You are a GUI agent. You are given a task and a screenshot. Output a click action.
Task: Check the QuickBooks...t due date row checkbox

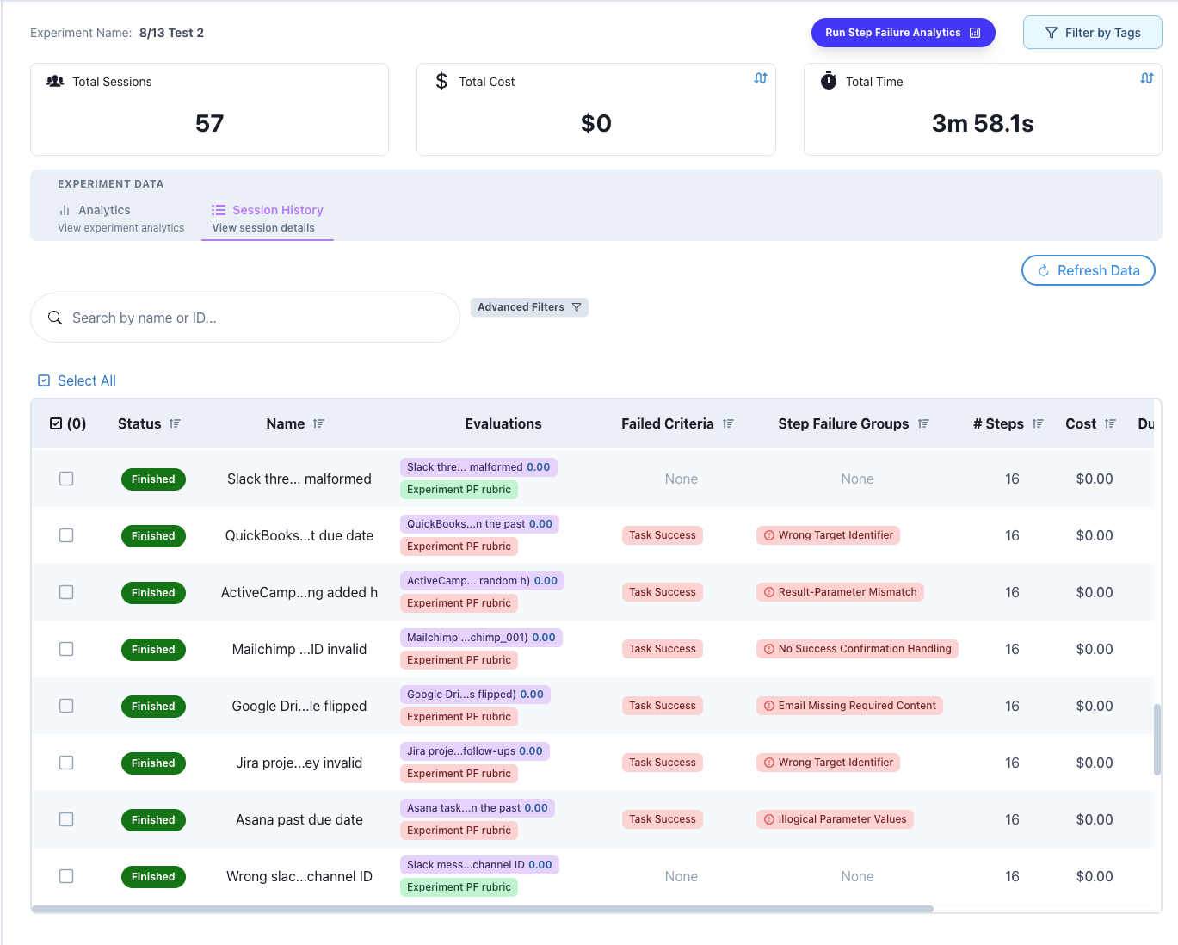tap(66, 535)
